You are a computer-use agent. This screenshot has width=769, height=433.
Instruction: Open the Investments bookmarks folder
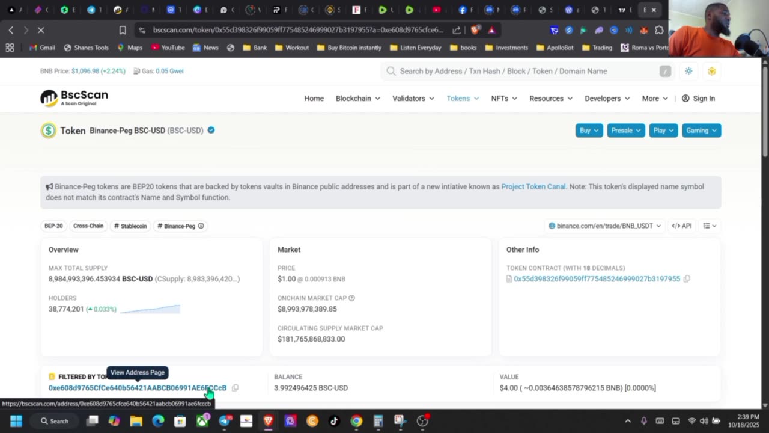tap(506, 48)
